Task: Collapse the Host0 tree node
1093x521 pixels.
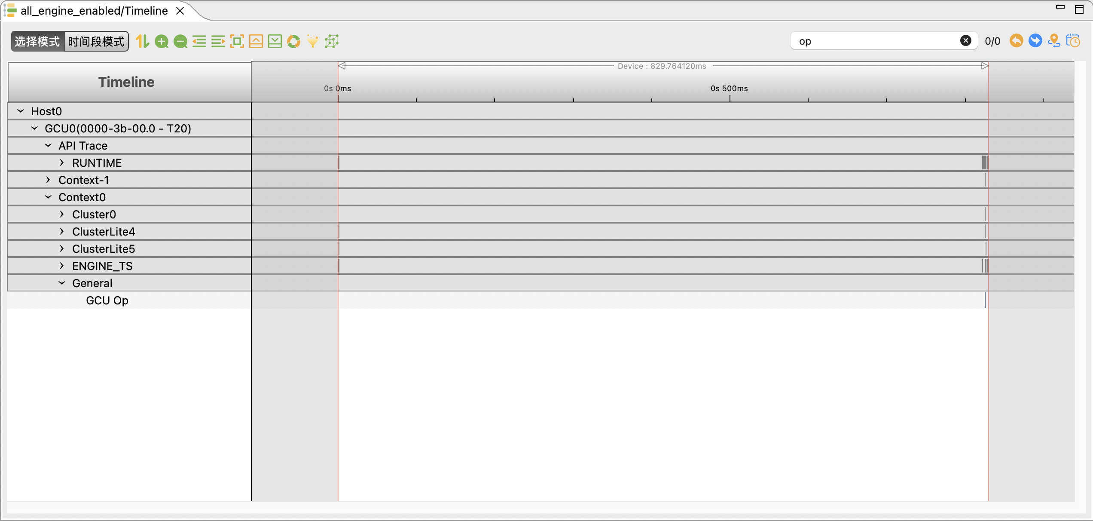Action: pos(21,111)
